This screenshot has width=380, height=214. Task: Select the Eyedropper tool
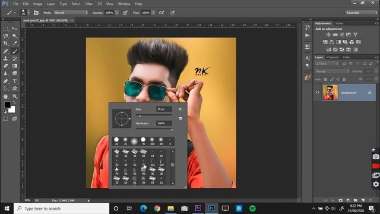point(14,43)
